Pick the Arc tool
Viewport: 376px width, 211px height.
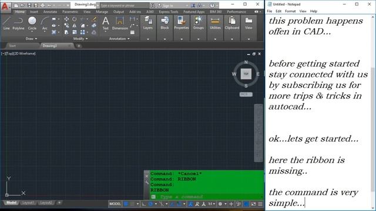[45, 23]
